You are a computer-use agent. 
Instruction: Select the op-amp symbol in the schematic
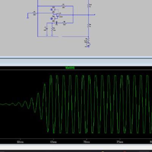tap(59, 15)
